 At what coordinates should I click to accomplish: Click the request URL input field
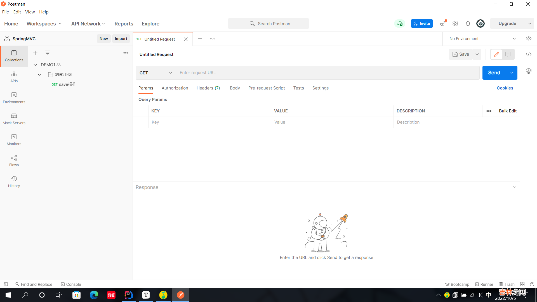pyautogui.click(x=327, y=73)
